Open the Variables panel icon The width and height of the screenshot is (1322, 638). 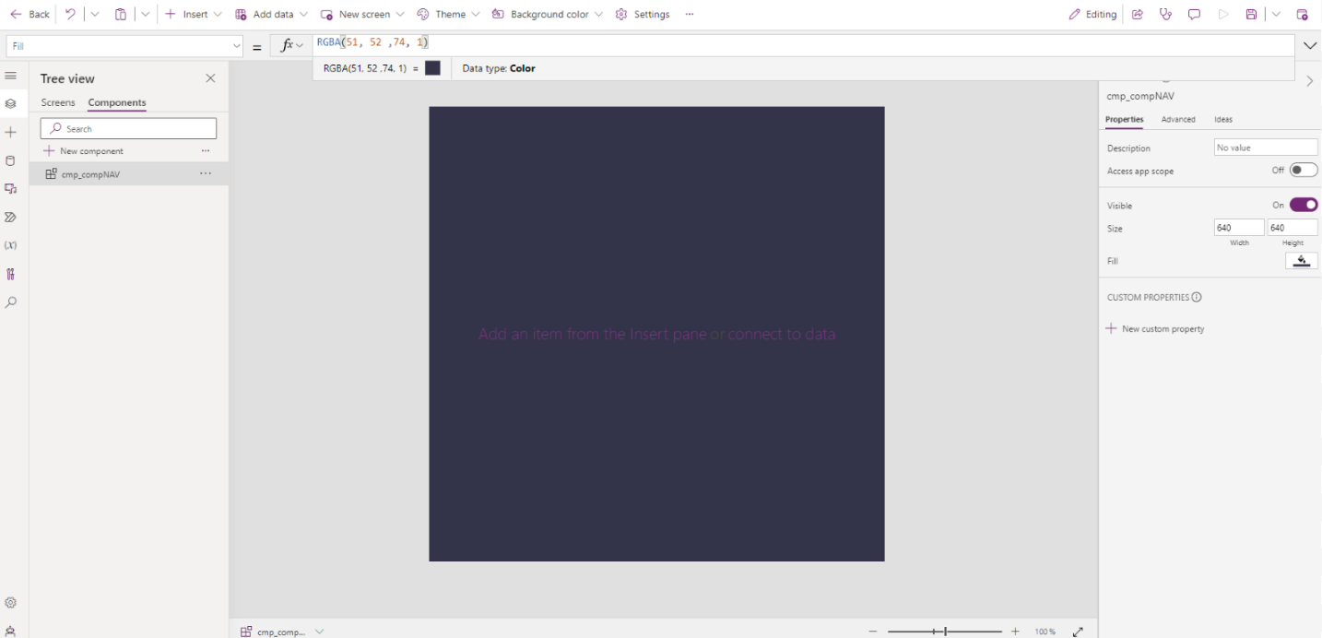pos(11,245)
